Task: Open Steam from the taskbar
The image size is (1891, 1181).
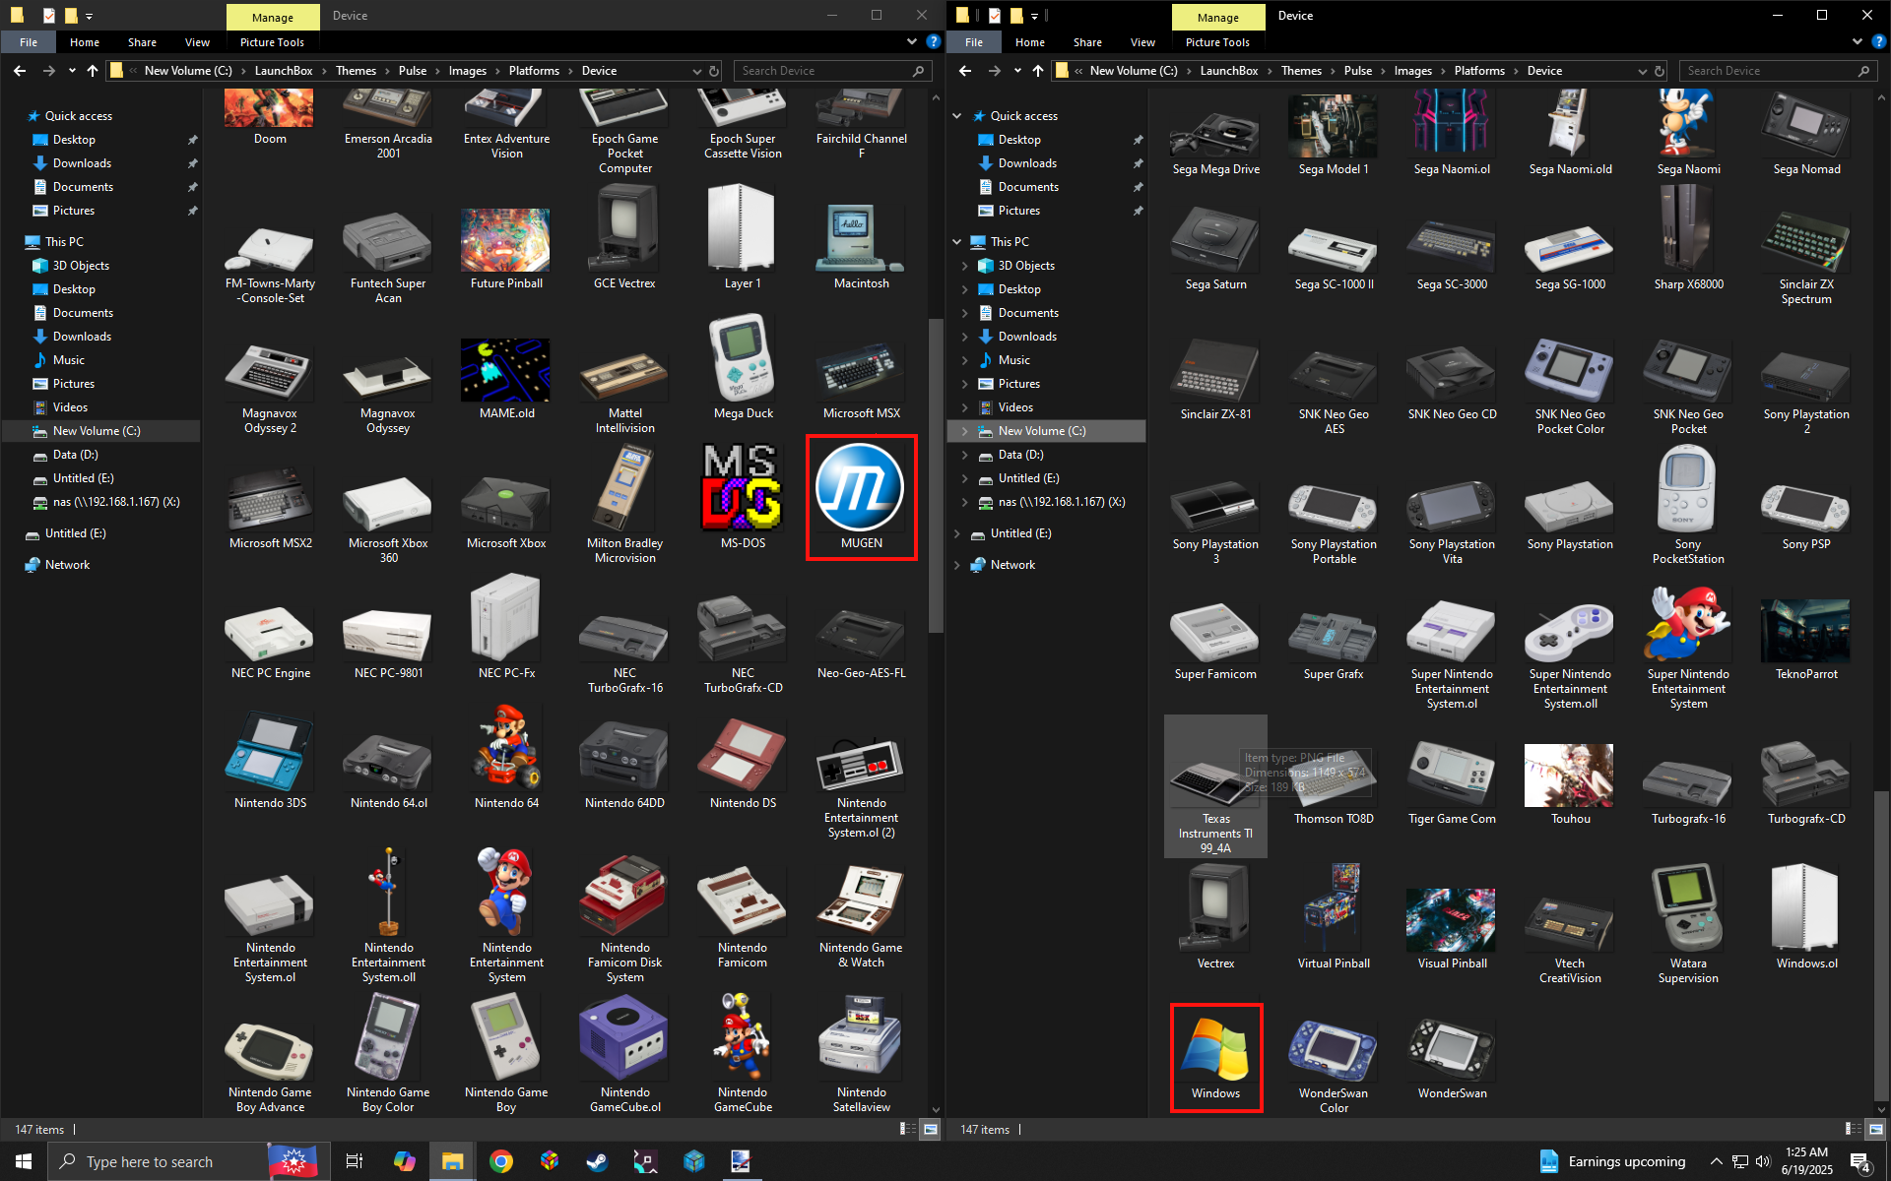Action: click(x=597, y=1161)
